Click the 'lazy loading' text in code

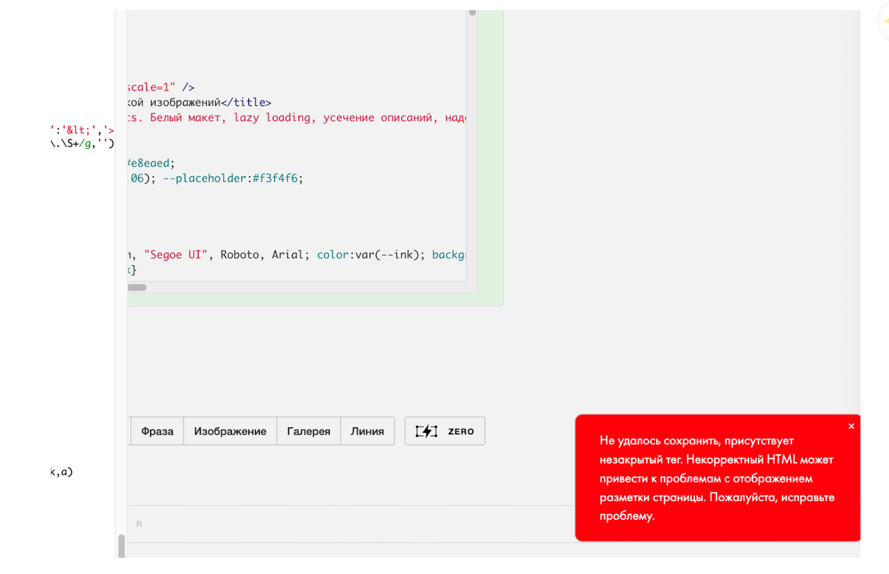click(272, 117)
